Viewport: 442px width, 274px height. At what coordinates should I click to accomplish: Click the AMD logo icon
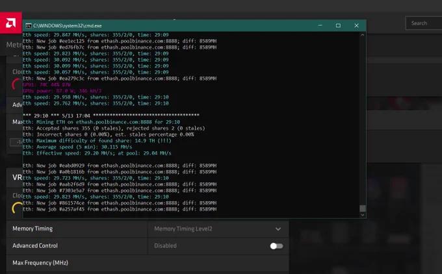click(x=10, y=23)
